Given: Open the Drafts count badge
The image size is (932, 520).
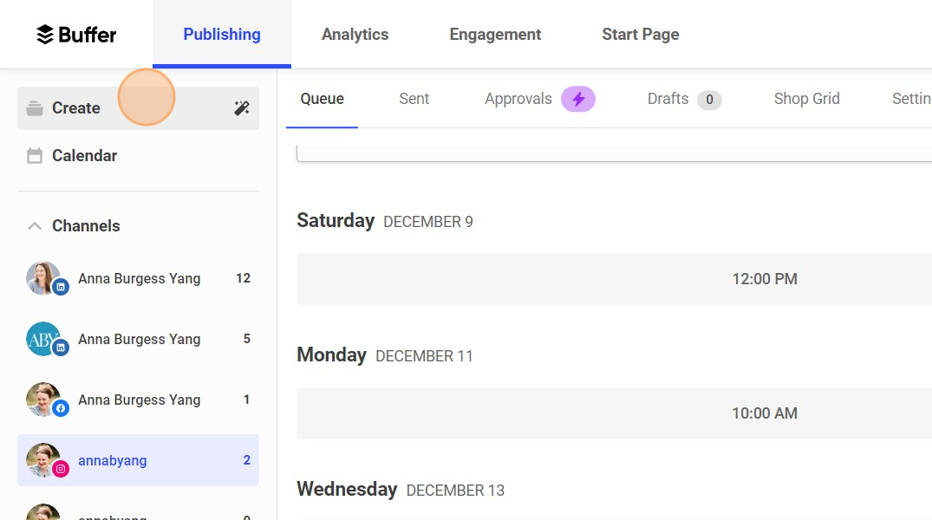Looking at the screenshot, I should (x=711, y=99).
